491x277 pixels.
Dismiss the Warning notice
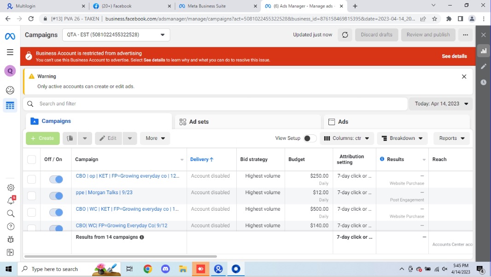point(464,76)
